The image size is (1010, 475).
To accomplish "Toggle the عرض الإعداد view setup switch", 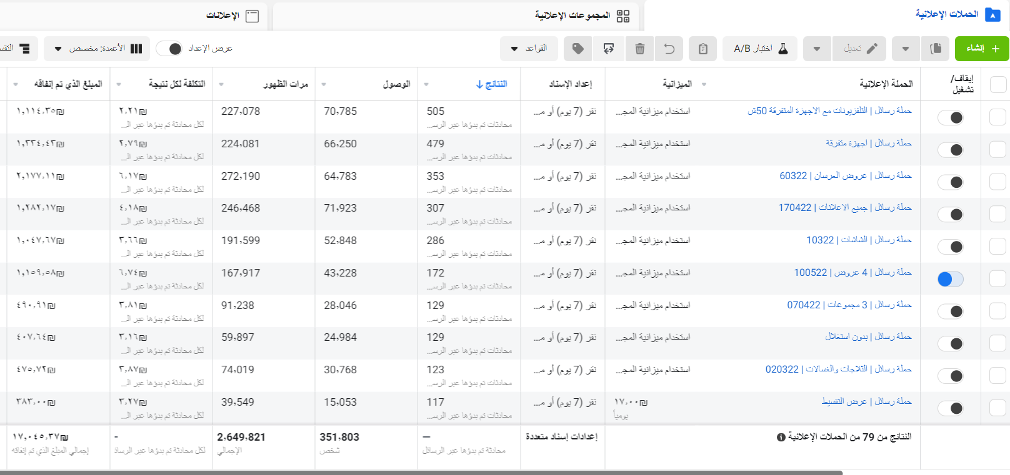I will [x=169, y=49].
